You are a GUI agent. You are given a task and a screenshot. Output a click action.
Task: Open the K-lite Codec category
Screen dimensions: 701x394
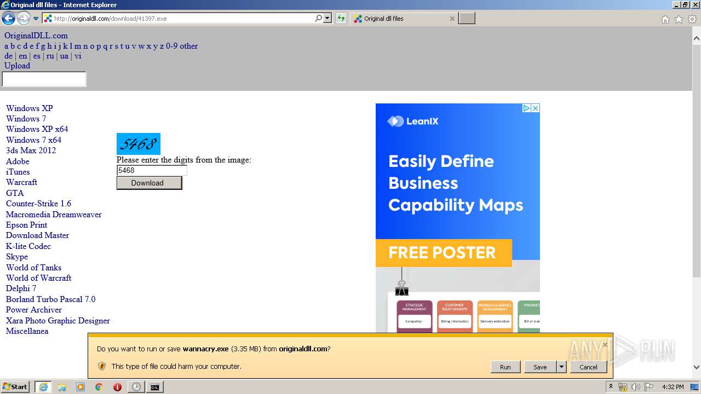tap(28, 246)
